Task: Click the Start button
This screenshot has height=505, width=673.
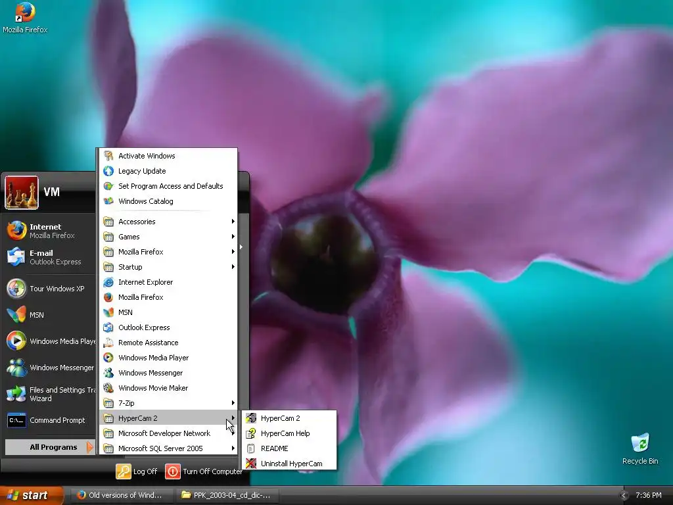Action: [x=32, y=495]
